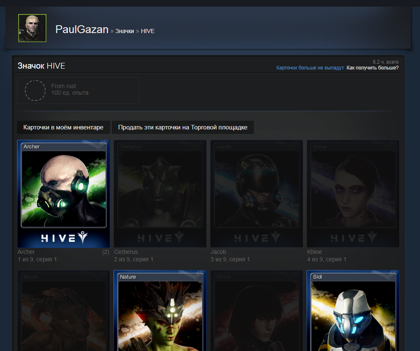The width and height of the screenshot is (420, 351).
Task: Open the Nature trading card
Action: 160,310
